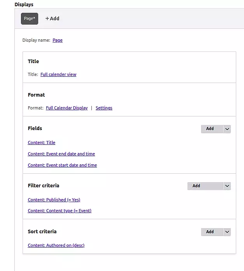
Task: Open Content: Authored on (desc) sort
Action: pos(56,245)
